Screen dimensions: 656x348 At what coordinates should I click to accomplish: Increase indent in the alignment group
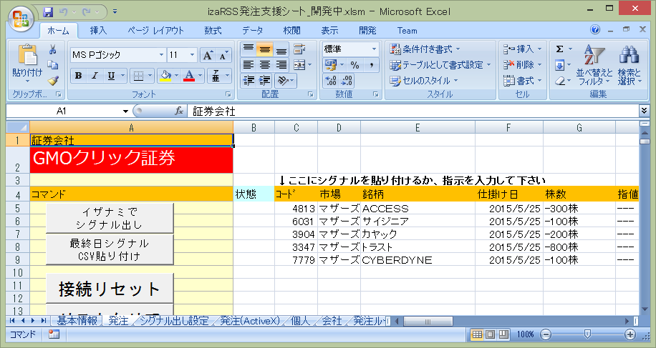(264, 80)
